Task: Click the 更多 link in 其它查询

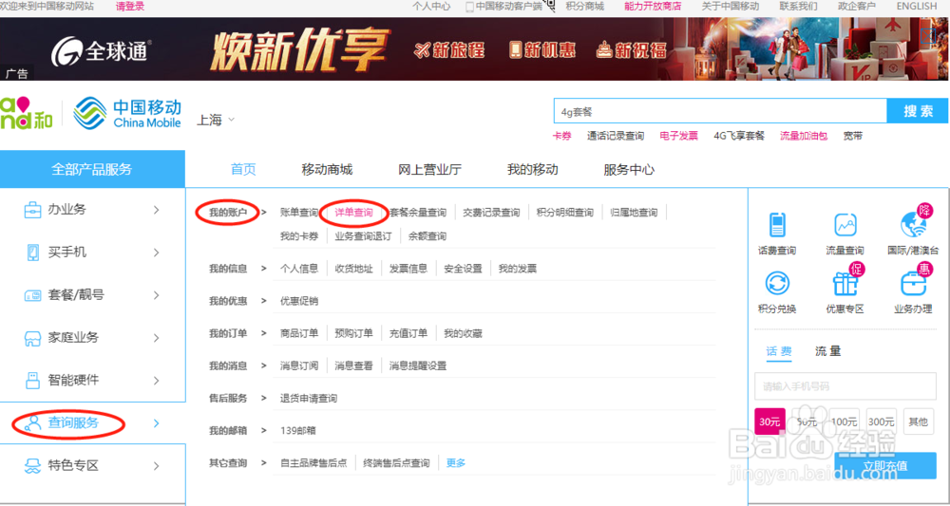Action: coord(456,463)
